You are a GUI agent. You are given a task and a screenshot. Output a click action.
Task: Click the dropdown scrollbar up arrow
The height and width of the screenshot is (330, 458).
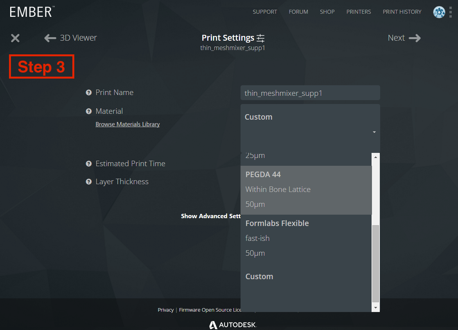click(x=375, y=157)
